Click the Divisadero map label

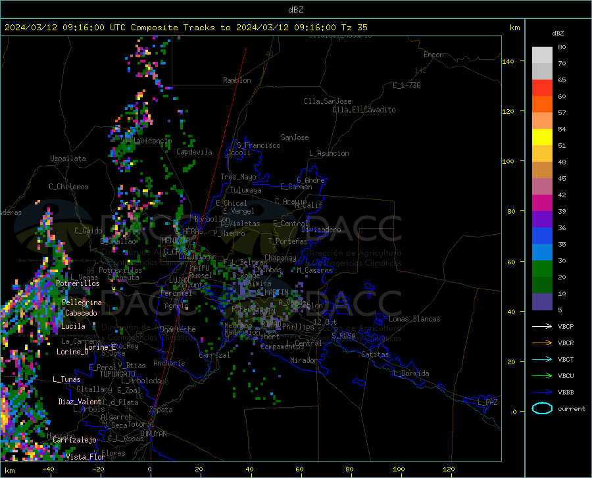321,229
